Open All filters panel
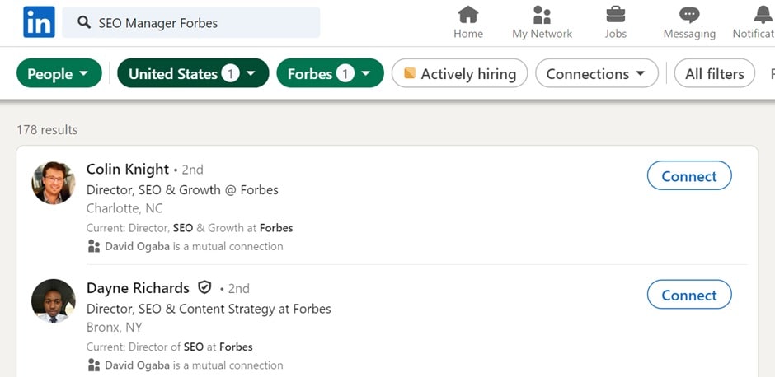This screenshot has width=775, height=377. click(x=714, y=73)
